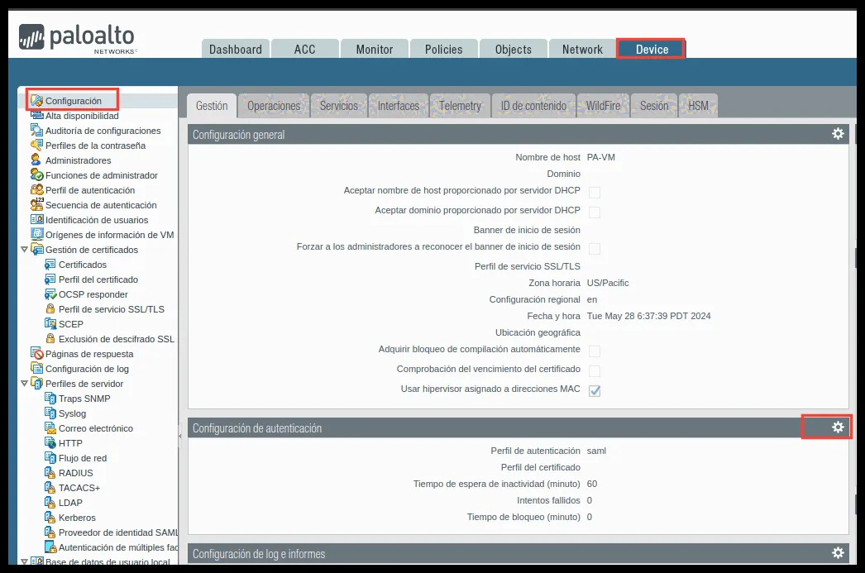865x573 pixels.
Task: Click the Identificación de usuarios icon
Action: pos(37,219)
